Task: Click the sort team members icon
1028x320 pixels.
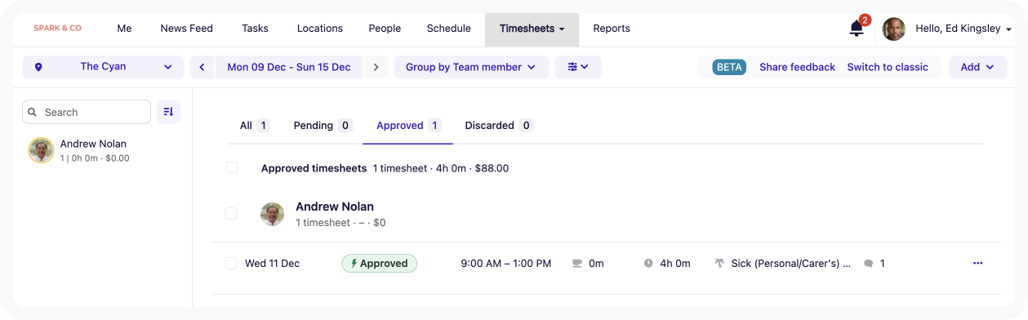Action: [169, 112]
